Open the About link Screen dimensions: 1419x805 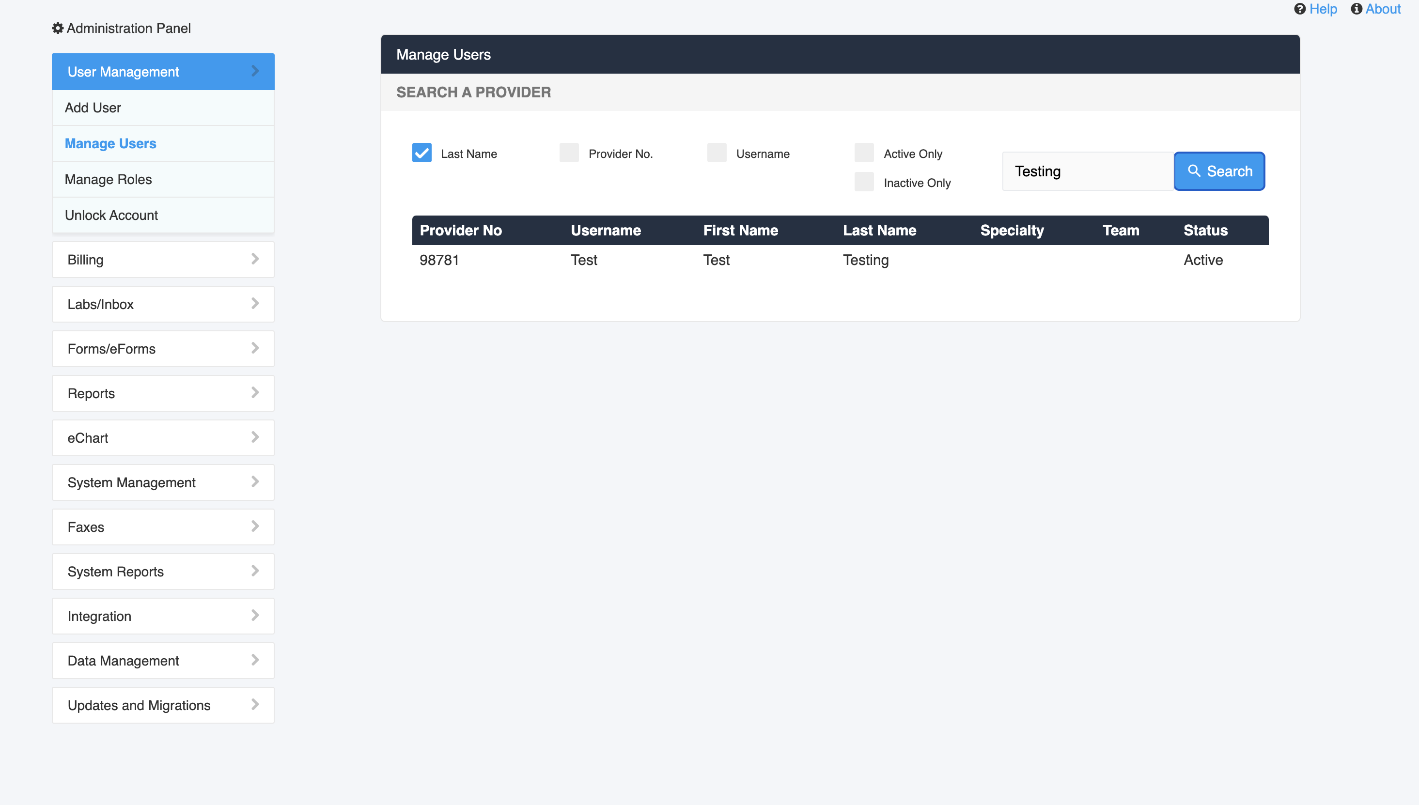[x=1383, y=9]
